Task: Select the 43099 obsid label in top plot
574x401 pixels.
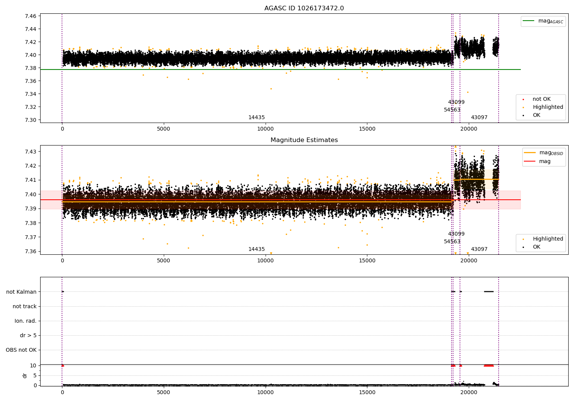Action: click(x=456, y=102)
